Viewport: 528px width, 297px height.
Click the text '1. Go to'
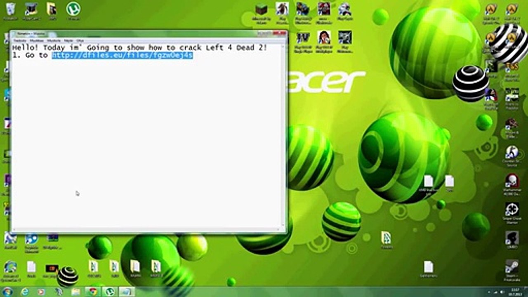(x=30, y=55)
